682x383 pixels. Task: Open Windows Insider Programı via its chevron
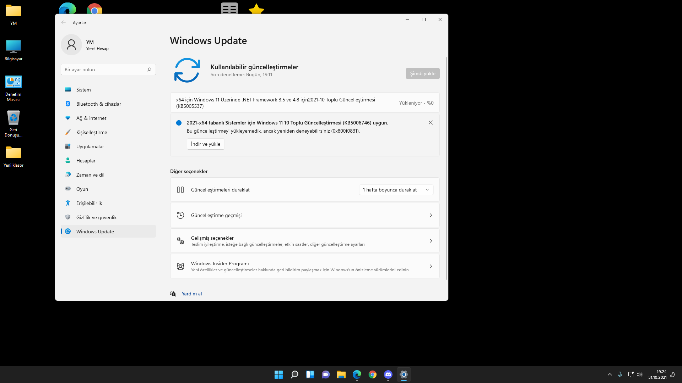431,266
